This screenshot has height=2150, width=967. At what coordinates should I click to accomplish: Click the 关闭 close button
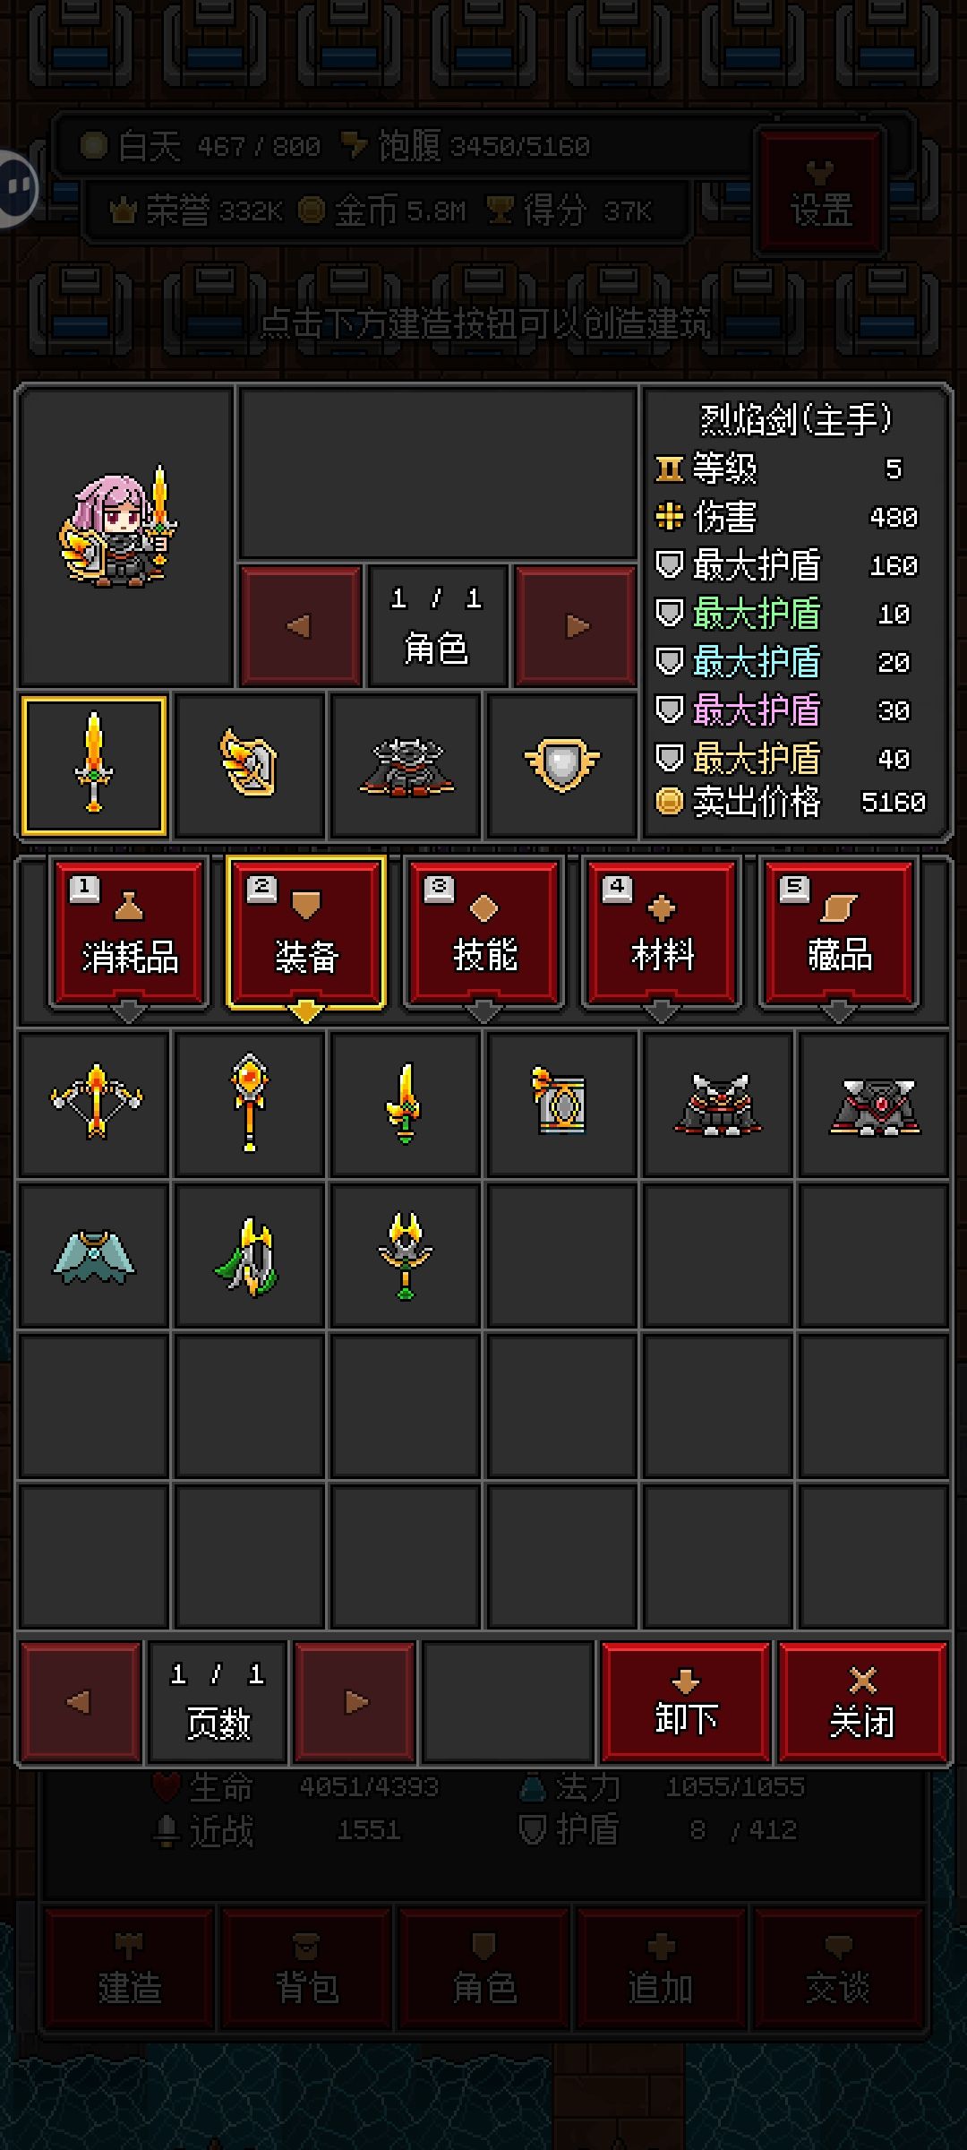pyautogui.click(x=862, y=1701)
